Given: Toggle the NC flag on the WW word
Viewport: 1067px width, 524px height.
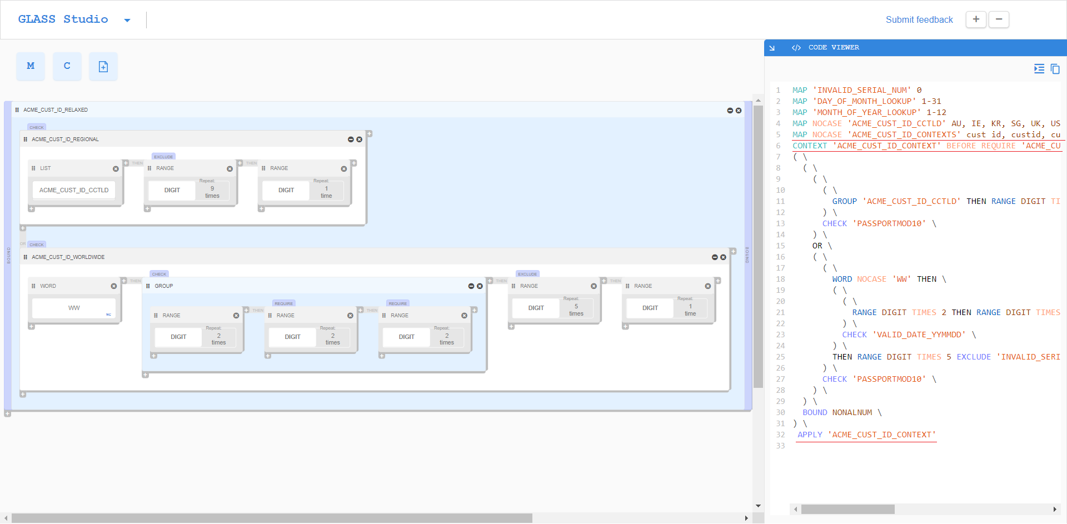Looking at the screenshot, I should click(109, 315).
